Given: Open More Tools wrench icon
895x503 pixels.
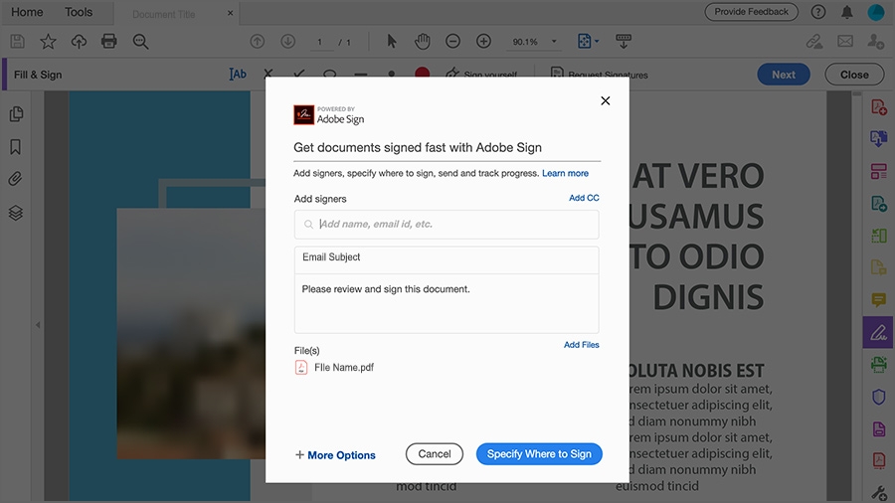Looking at the screenshot, I should click(878, 493).
